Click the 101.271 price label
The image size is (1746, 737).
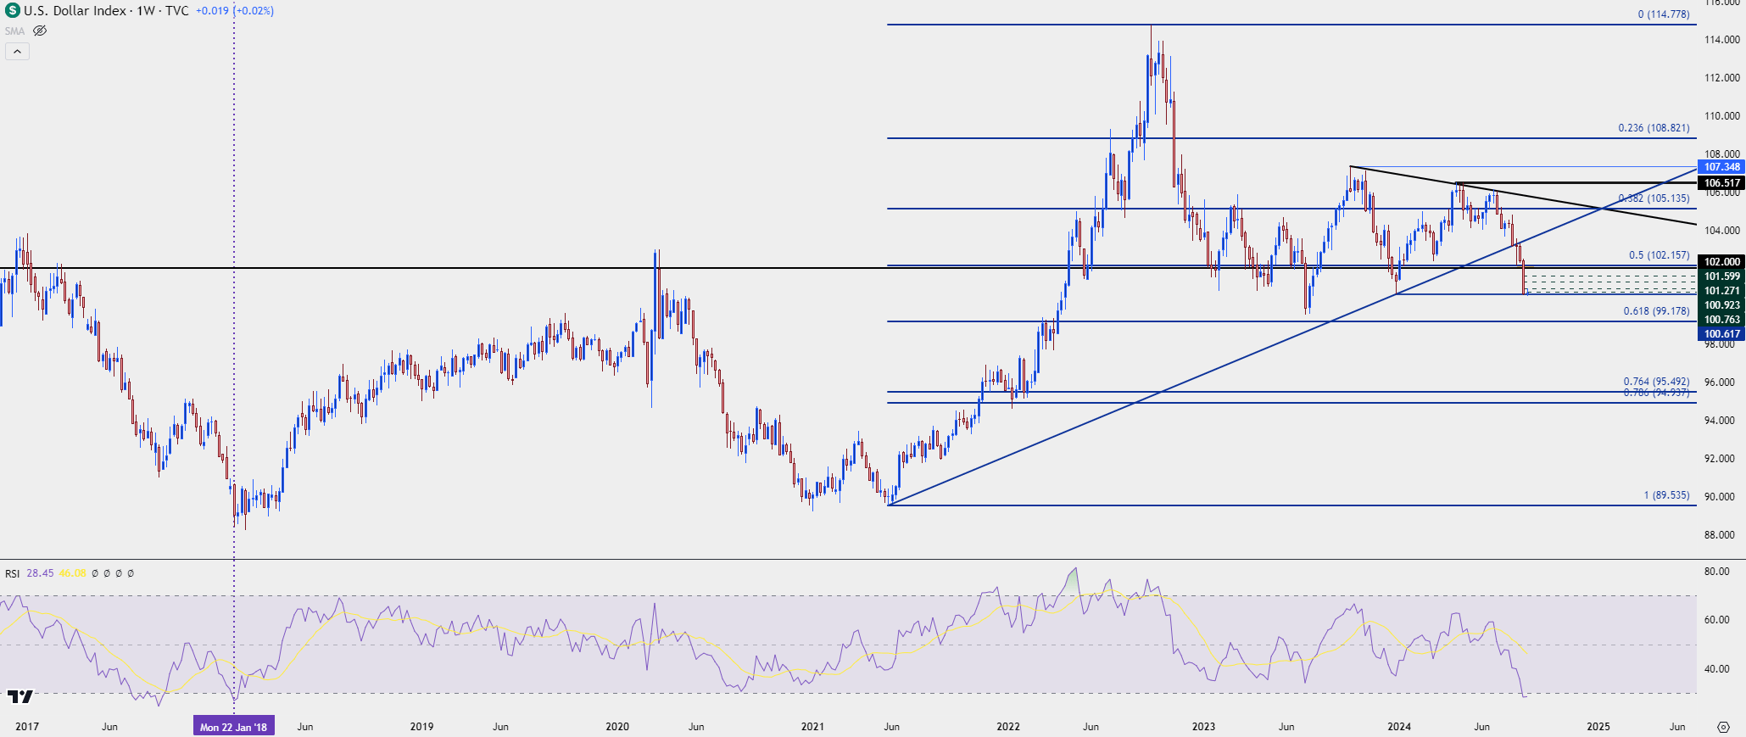[x=1721, y=291]
